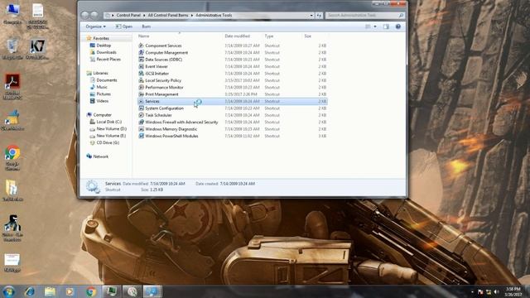Select the Local Security Policy icon
The image size is (530, 298).
click(142, 80)
